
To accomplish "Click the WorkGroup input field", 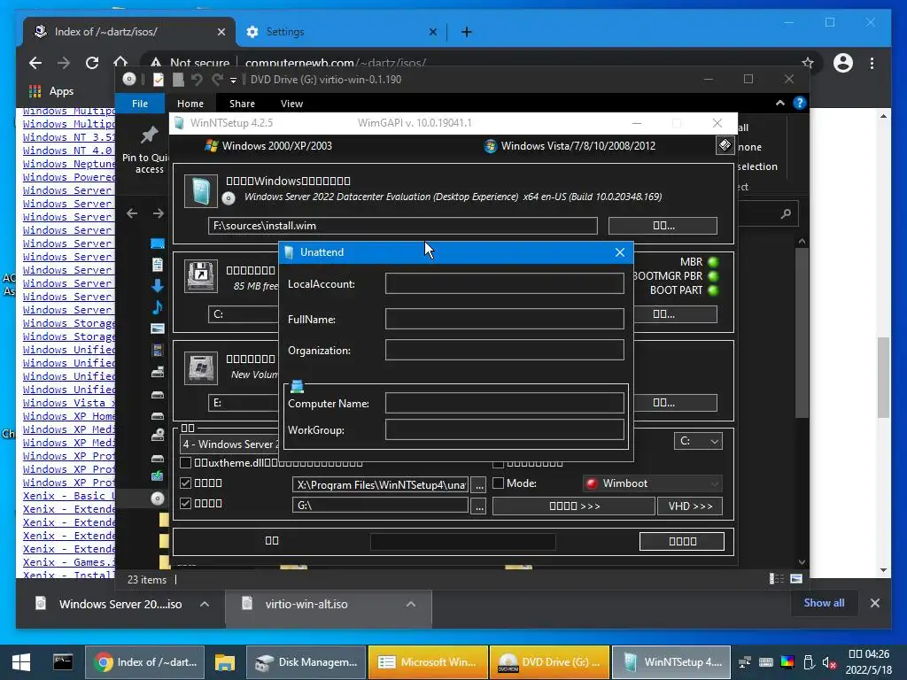I will tap(504, 429).
